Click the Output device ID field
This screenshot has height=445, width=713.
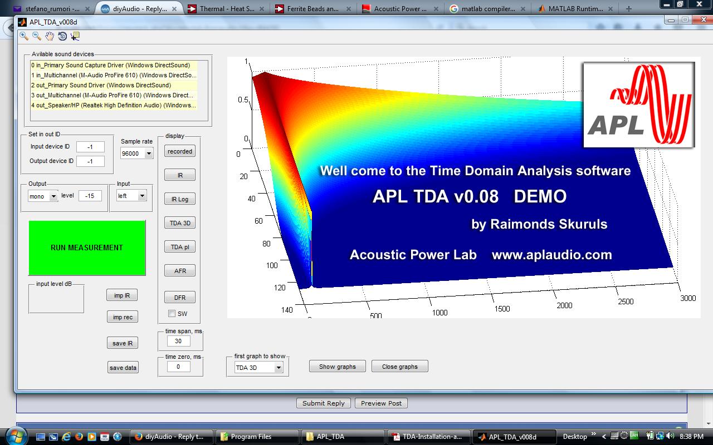(90, 161)
